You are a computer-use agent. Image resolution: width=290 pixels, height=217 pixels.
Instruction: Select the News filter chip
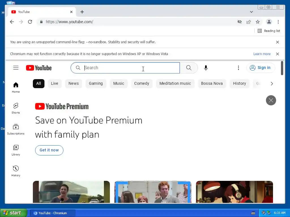tap(74, 83)
